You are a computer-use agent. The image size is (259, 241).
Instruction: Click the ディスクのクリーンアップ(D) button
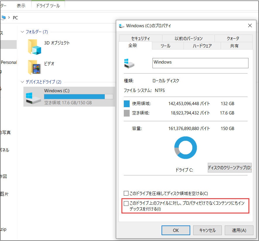[230, 167]
